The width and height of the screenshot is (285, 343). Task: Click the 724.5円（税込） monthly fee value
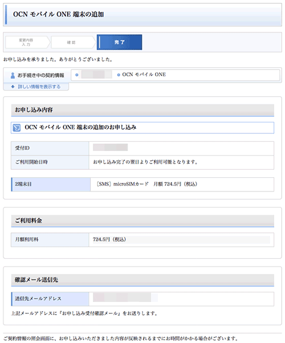tap(109, 239)
